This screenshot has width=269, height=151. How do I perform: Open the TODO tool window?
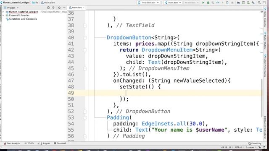pyautogui.click(x=29, y=143)
